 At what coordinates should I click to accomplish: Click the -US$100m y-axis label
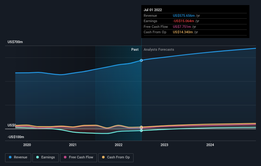pos(16,137)
